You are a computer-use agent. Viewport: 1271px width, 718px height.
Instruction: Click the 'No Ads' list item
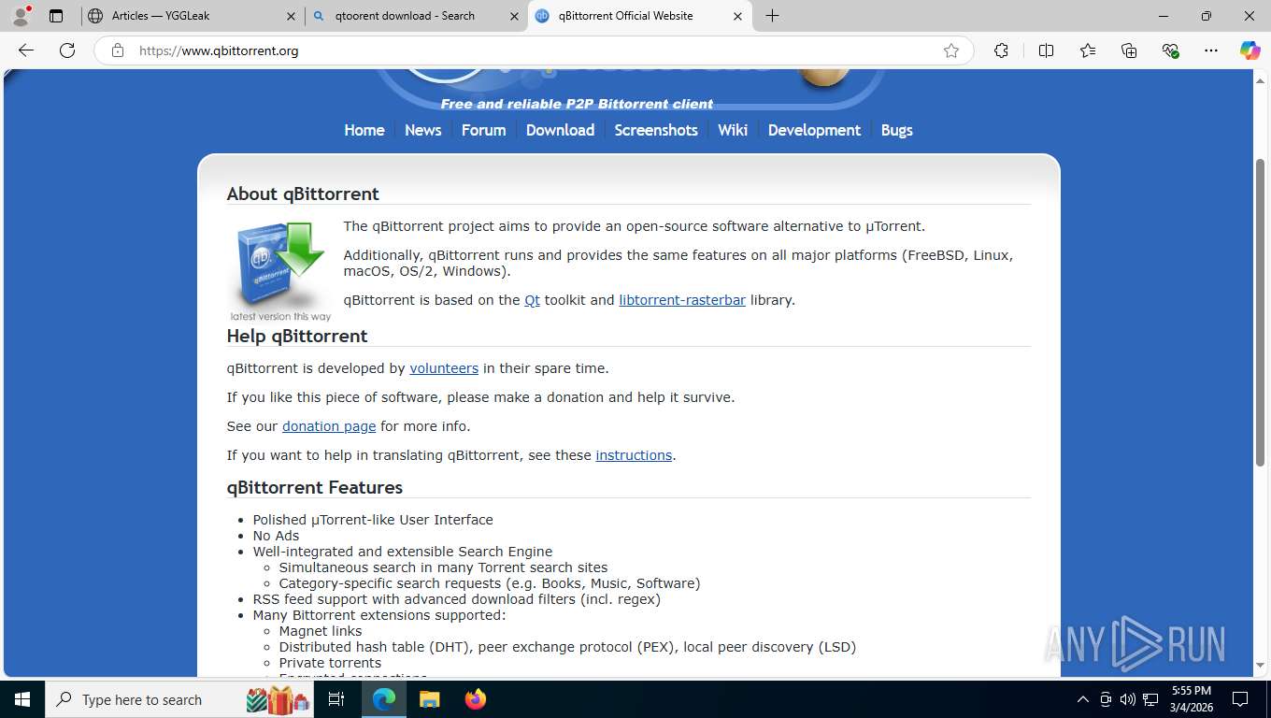[x=276, y=536]
